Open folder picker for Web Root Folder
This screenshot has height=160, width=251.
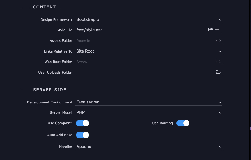pos(218,61)
